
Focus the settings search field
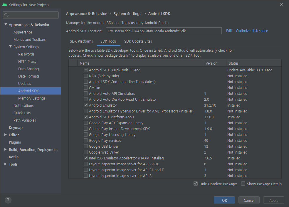(31, 15)
